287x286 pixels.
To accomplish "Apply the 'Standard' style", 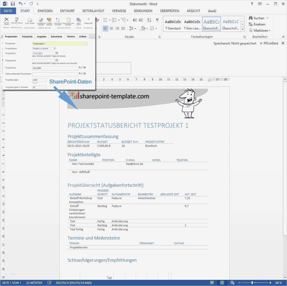I will tap(173, 24).
